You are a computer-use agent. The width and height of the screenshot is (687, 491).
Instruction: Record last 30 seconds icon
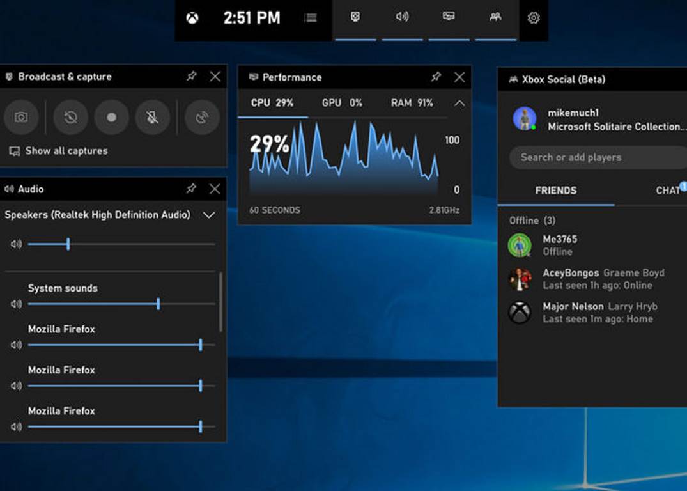(x=70, y=118)
